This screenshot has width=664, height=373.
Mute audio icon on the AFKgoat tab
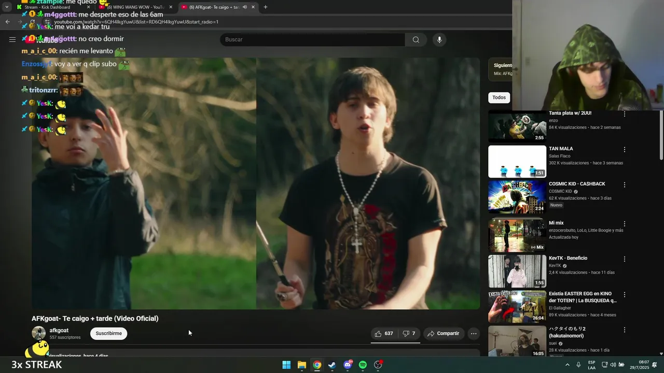coord(244,7)
